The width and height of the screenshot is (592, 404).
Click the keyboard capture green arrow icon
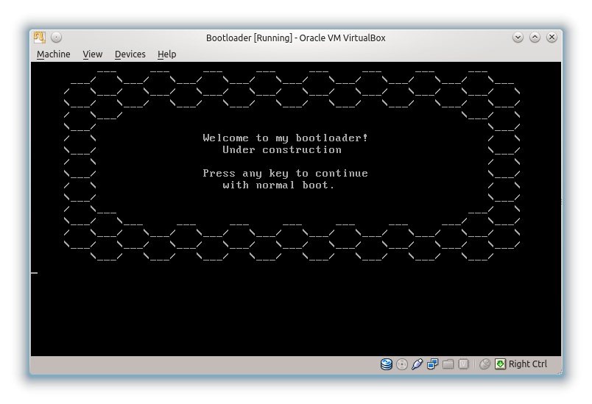pyautogui.click(x=500, y=364)
